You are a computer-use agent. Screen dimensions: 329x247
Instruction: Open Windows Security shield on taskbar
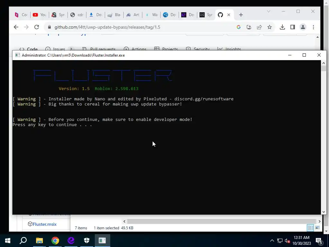pos(87,241)
